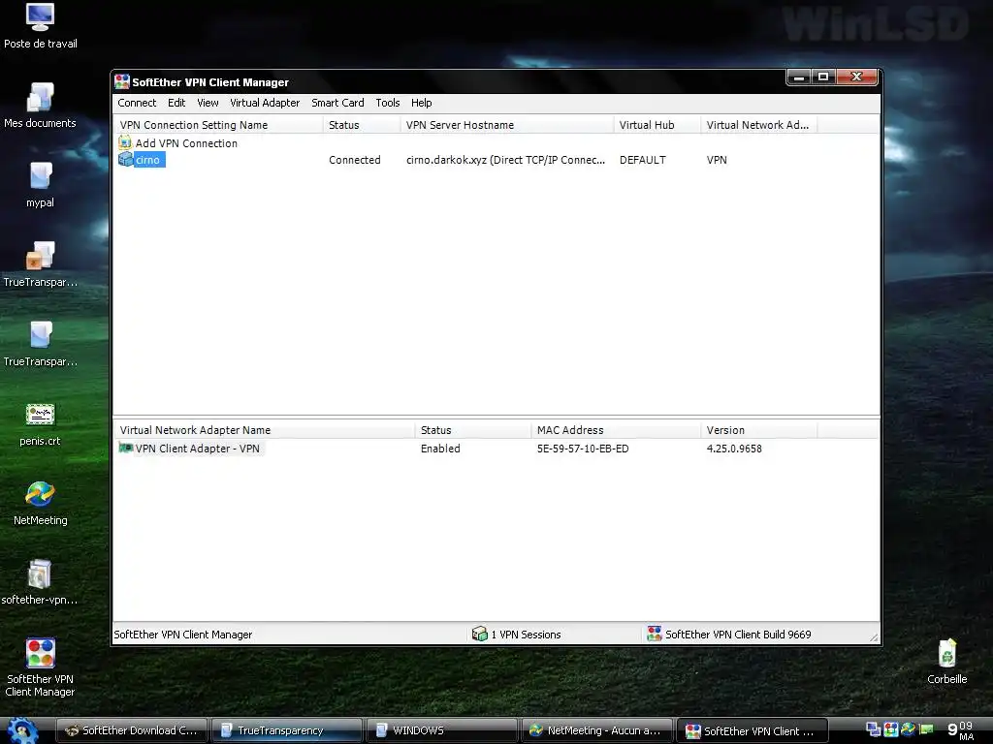Click the Enabled adapter status cell
The height and width of the screenshot is (744, 993).
(x=440, y=448)
